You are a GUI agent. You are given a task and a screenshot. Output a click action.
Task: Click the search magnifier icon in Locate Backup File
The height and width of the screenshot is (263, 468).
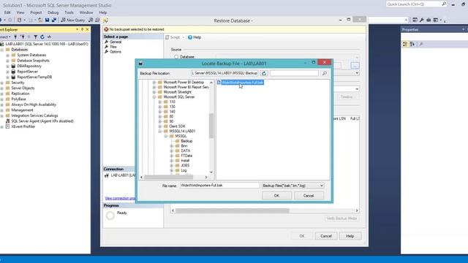[325, 73]
